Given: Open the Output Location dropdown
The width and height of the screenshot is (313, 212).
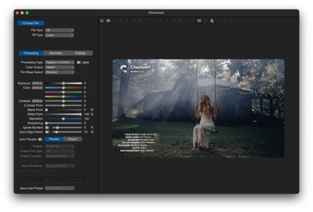Looking at the screenshot, I should coord(59,156).
